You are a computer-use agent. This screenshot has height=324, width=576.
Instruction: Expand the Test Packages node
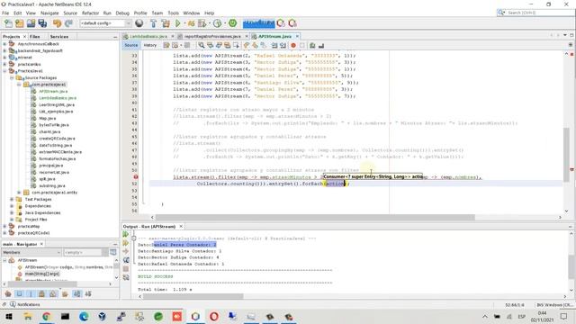click(12, 199)
